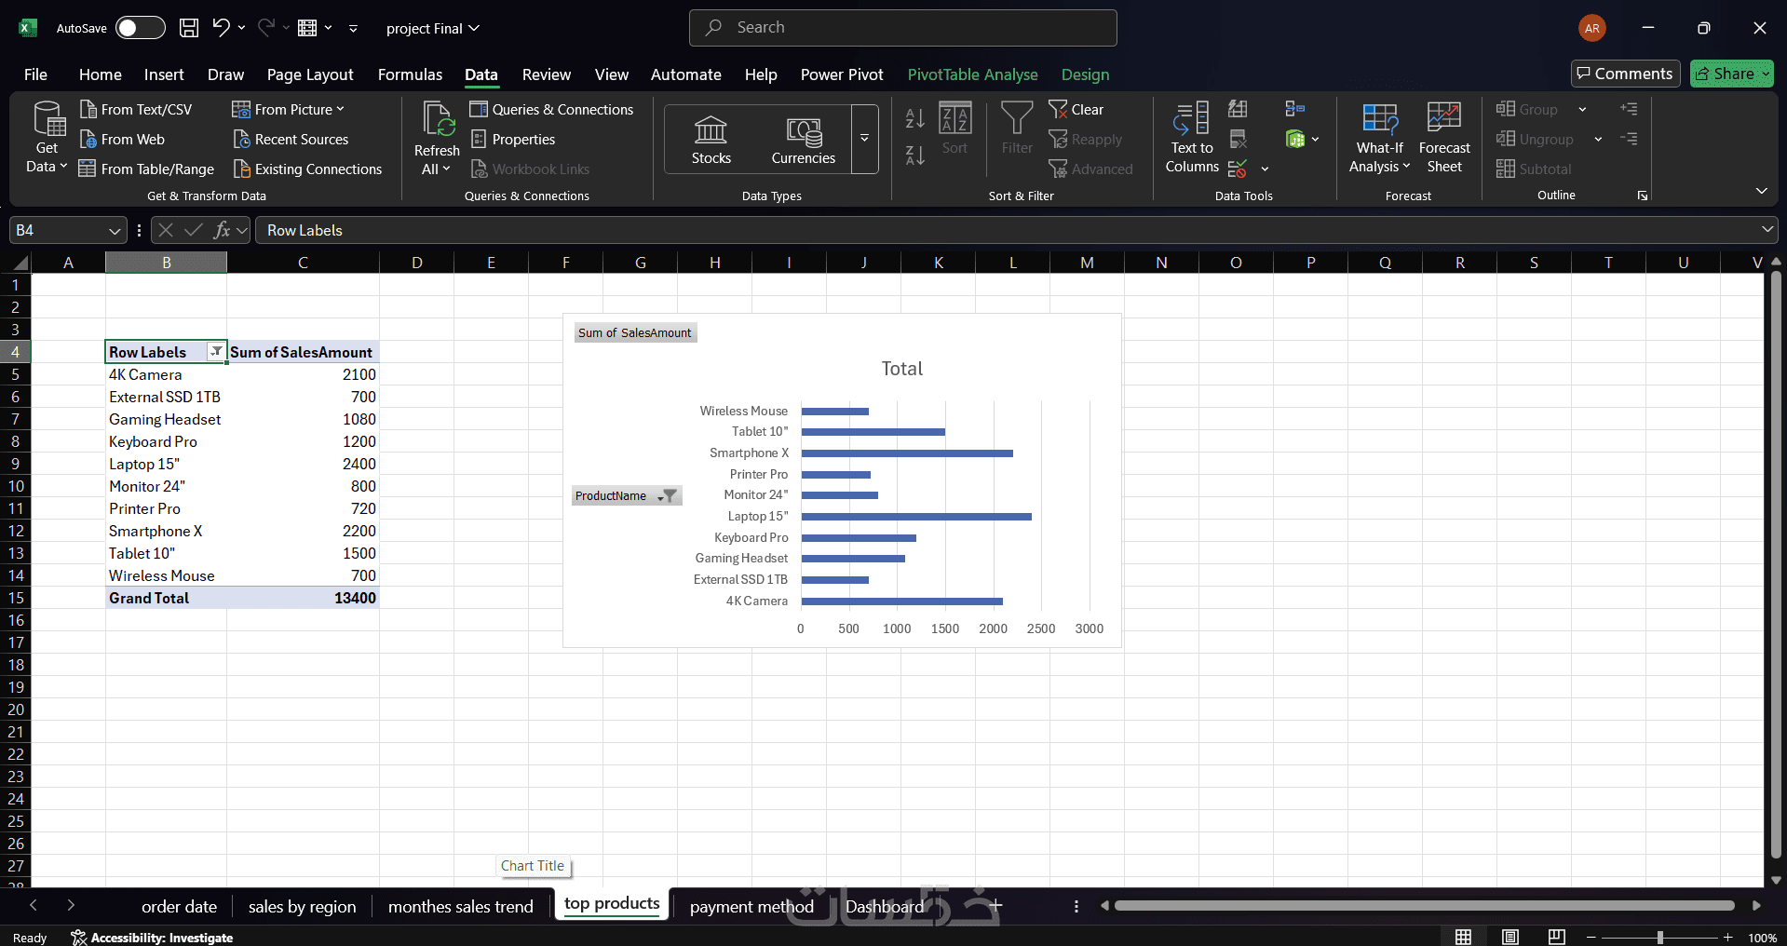Screen dimensions: 1787x946
Task: Open Get Data menu
Action: point(47,138)
